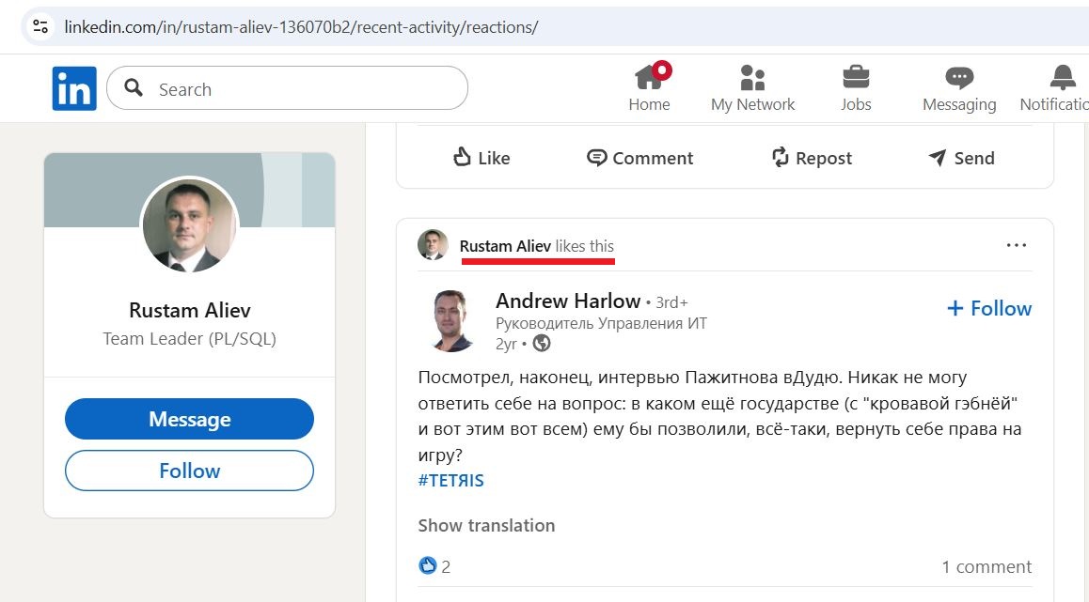Open the post options menu with three dots
This screenshot has width=1089, height=602.
(1017, 244)
